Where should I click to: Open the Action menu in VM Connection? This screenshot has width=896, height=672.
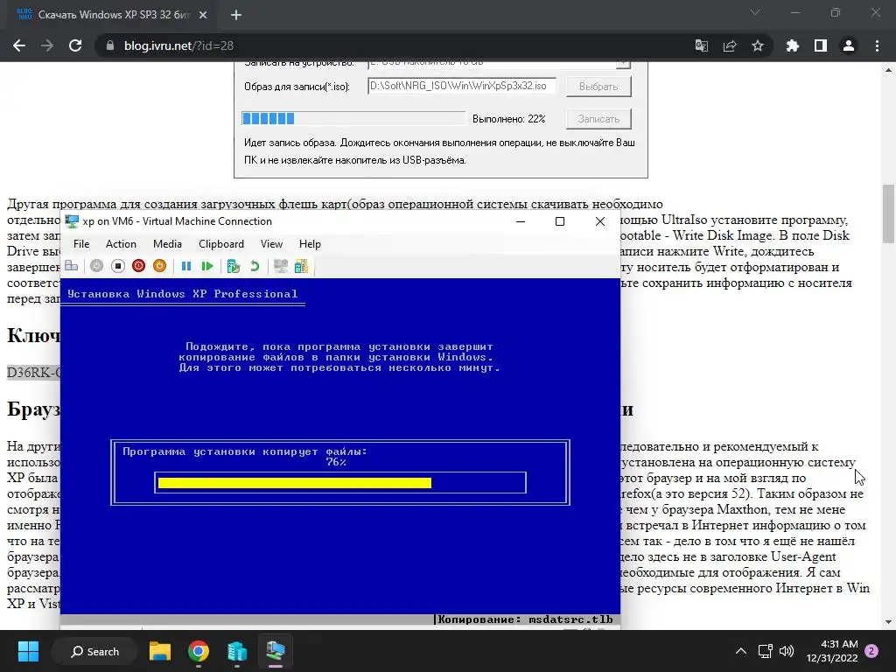[x=121, y=244]
